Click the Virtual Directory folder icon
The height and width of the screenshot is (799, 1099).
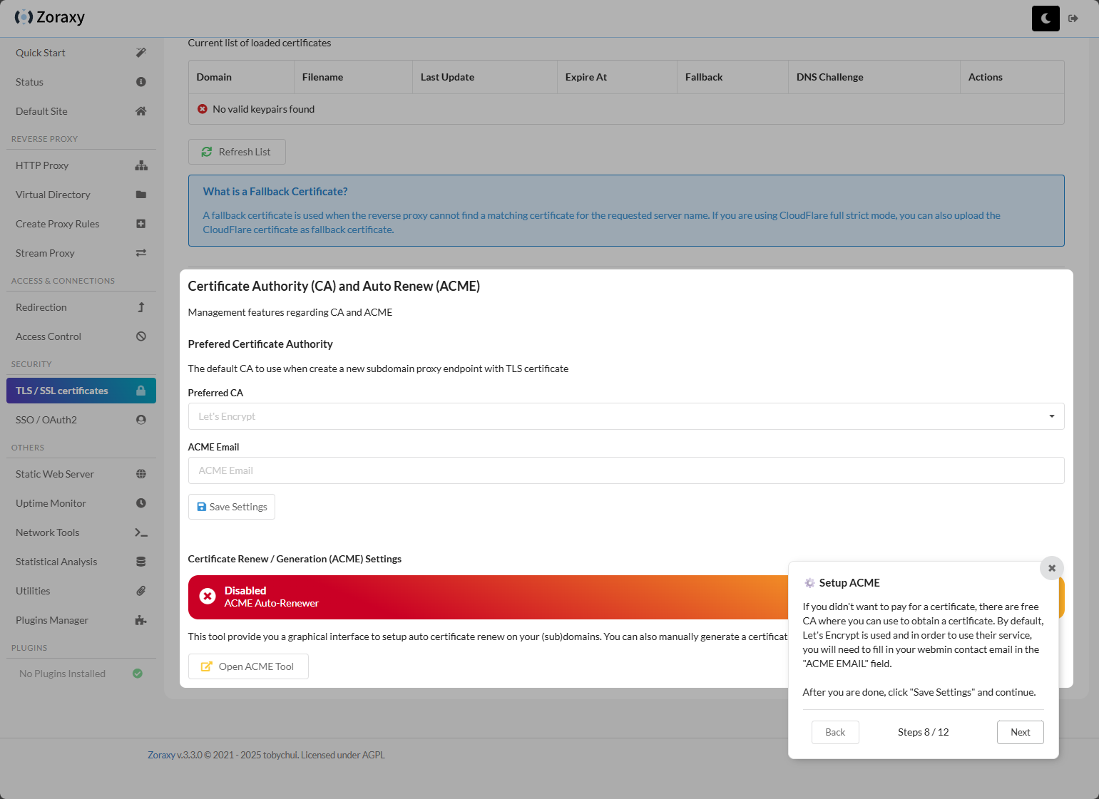(141, 195)
